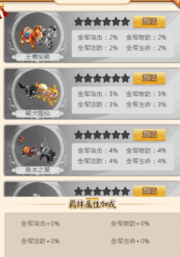Click the partially visible fourth 激活 button
Screen dimensions: 180x257
click(x=149, y=191)
